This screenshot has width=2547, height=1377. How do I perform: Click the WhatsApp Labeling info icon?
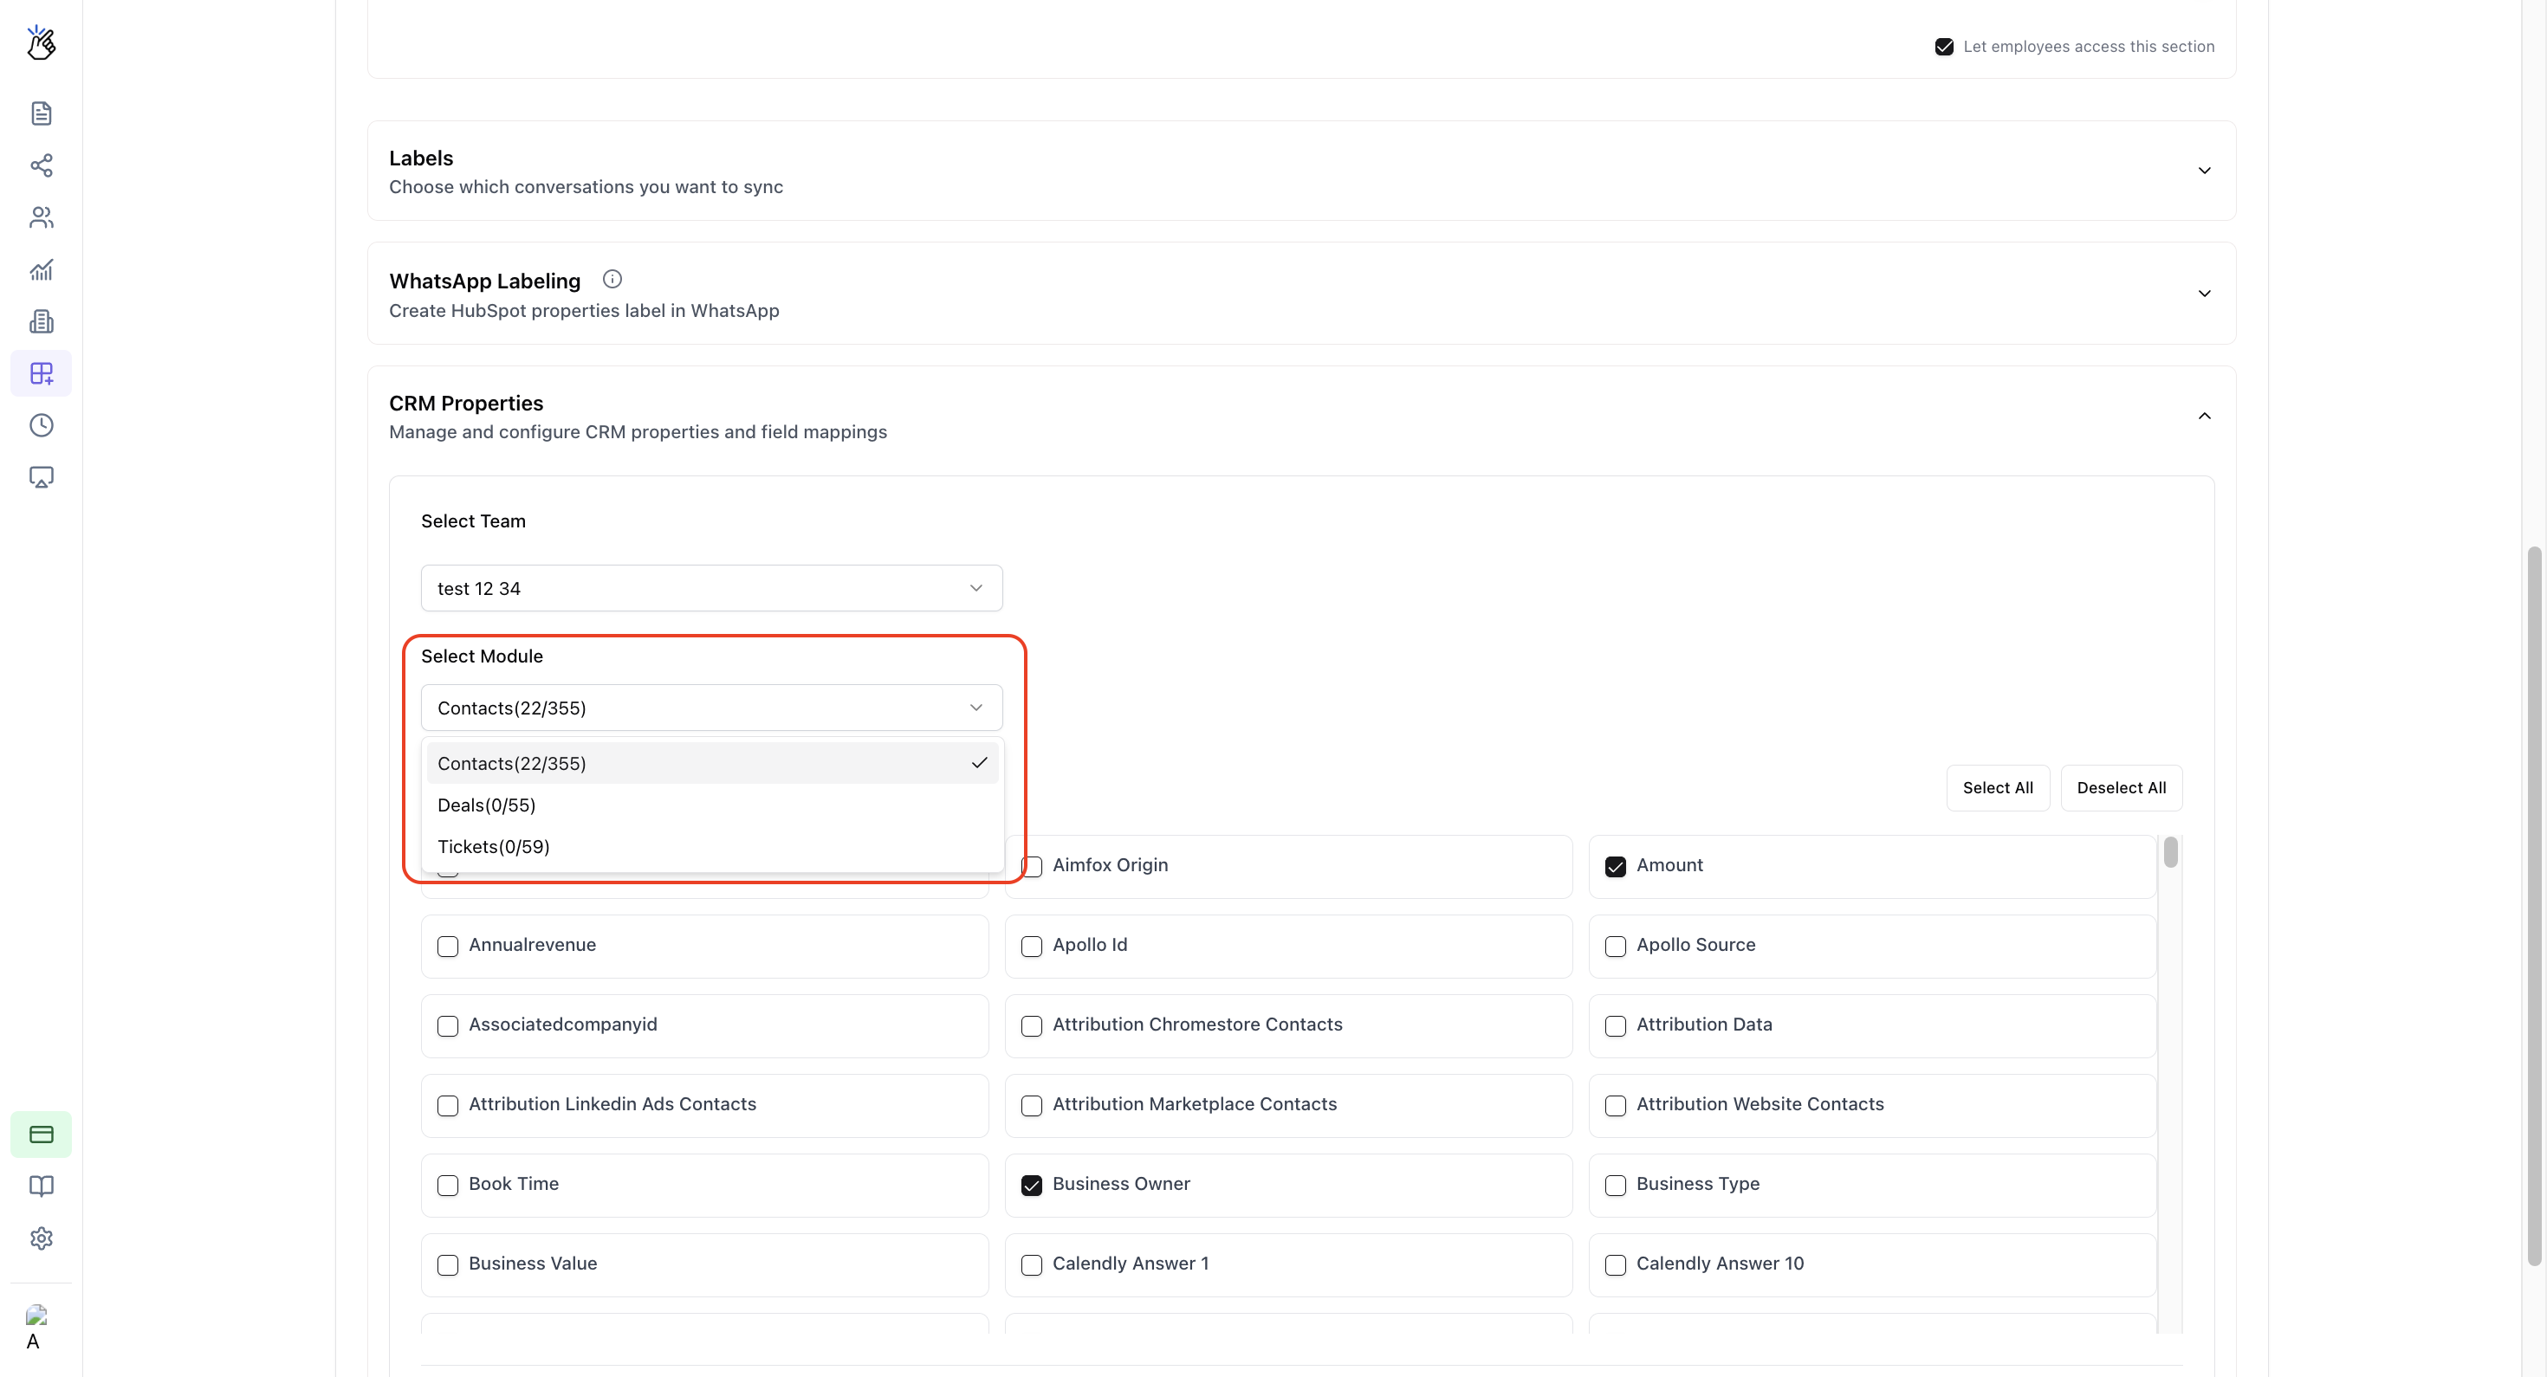click(x=612, y=280)
